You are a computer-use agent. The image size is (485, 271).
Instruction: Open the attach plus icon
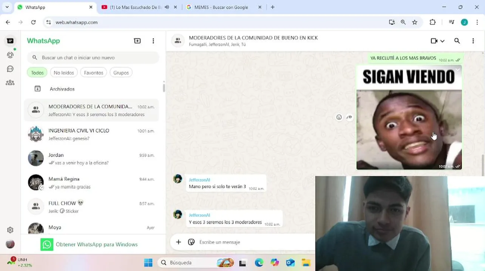[x=179, y=242]
